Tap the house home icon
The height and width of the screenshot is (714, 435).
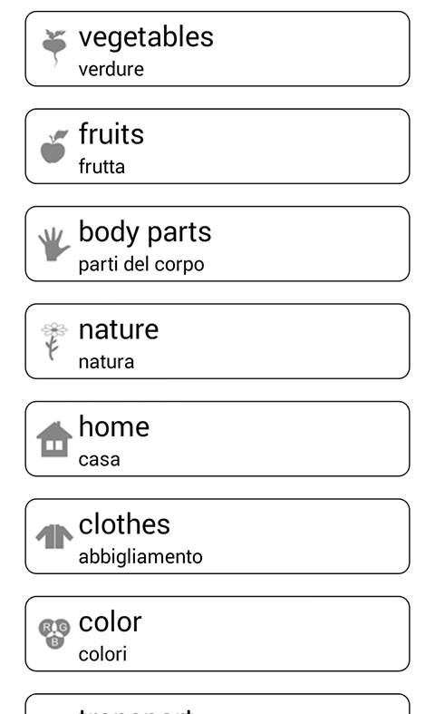pos(54,439)
